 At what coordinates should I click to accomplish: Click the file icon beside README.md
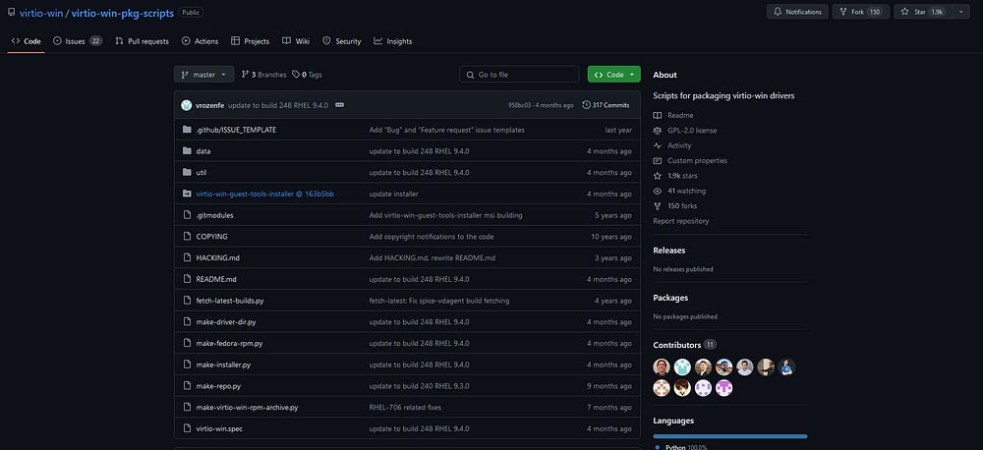[186, 279]
